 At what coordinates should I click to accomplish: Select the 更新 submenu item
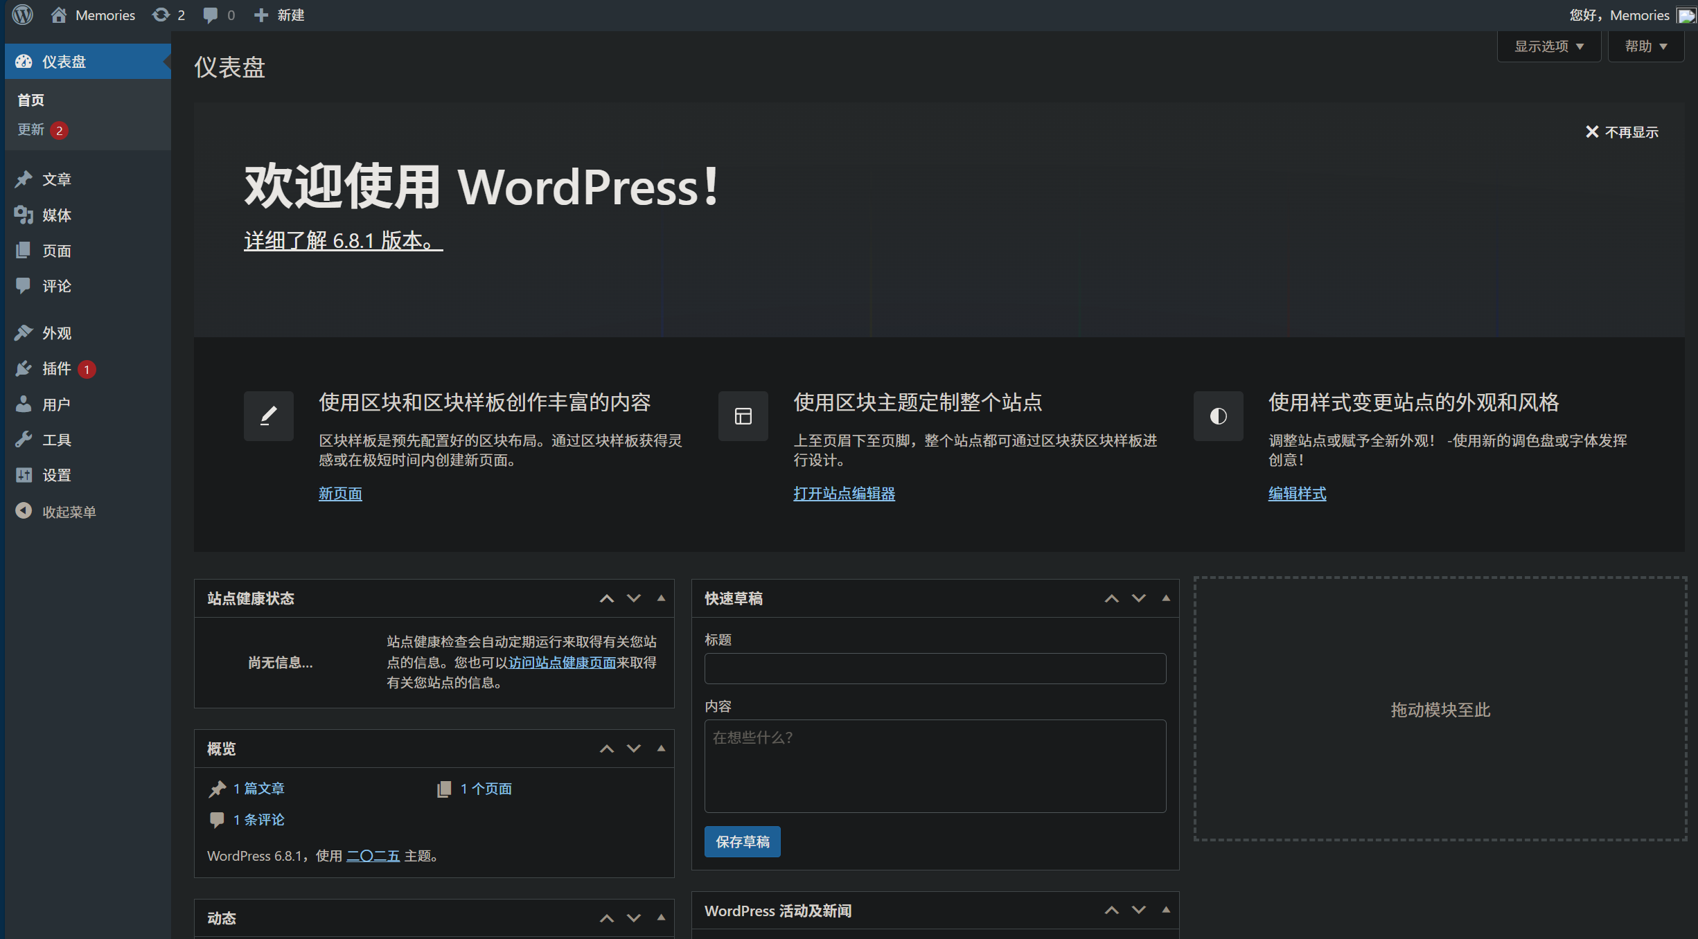[x=31, y=129]
